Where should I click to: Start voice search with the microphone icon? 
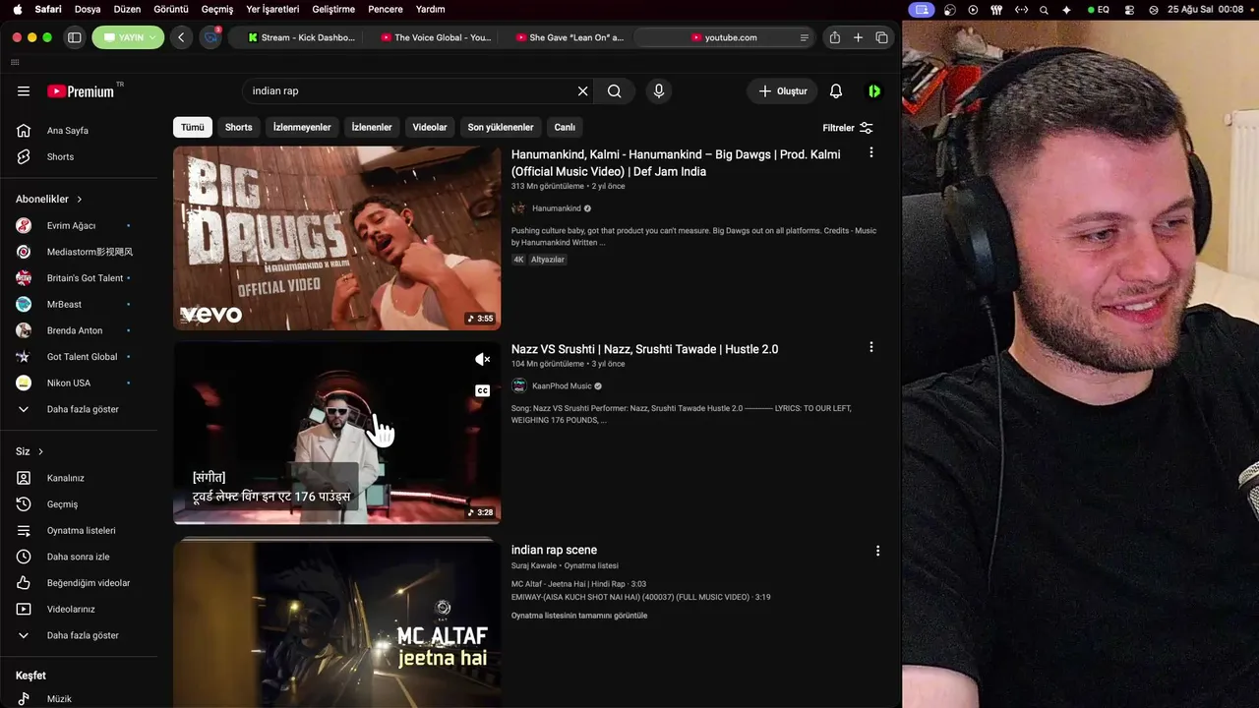point(659,91)
